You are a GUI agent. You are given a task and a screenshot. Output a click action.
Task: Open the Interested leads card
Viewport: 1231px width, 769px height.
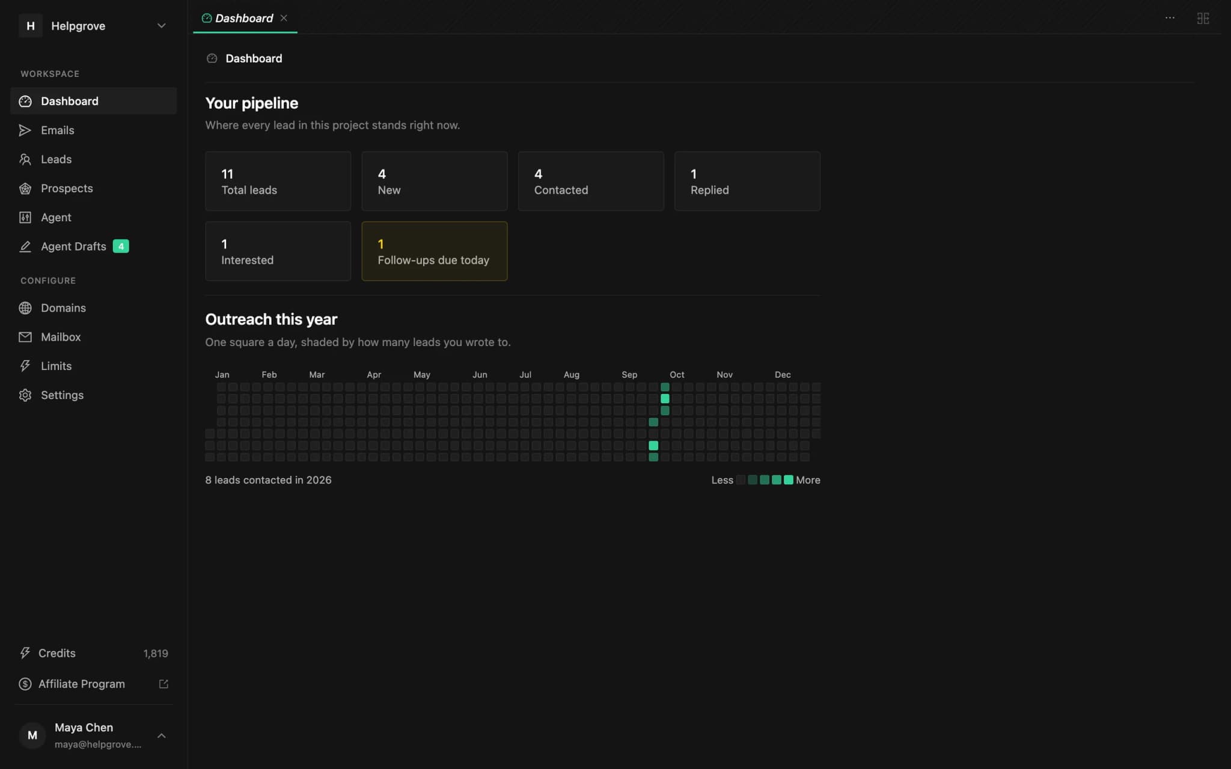tap(278, 251)
